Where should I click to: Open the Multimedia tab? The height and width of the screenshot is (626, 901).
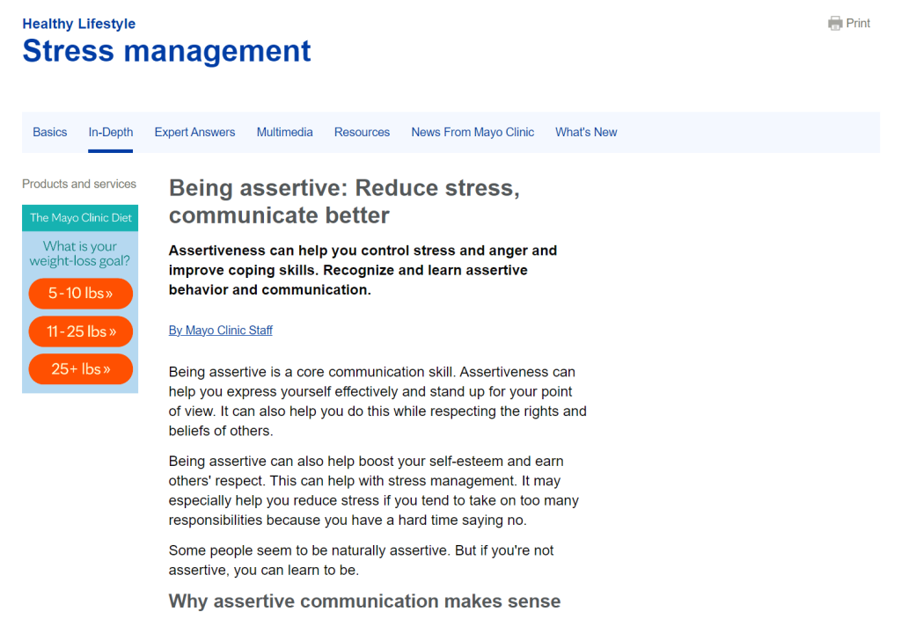coord(284,132)
